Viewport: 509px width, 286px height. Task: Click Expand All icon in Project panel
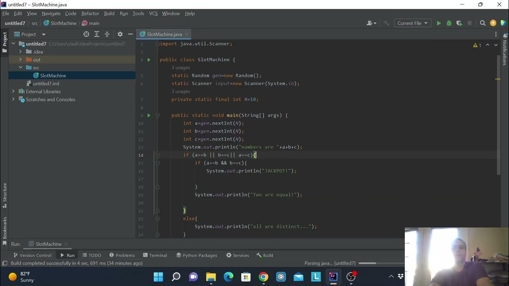[97, 34]
